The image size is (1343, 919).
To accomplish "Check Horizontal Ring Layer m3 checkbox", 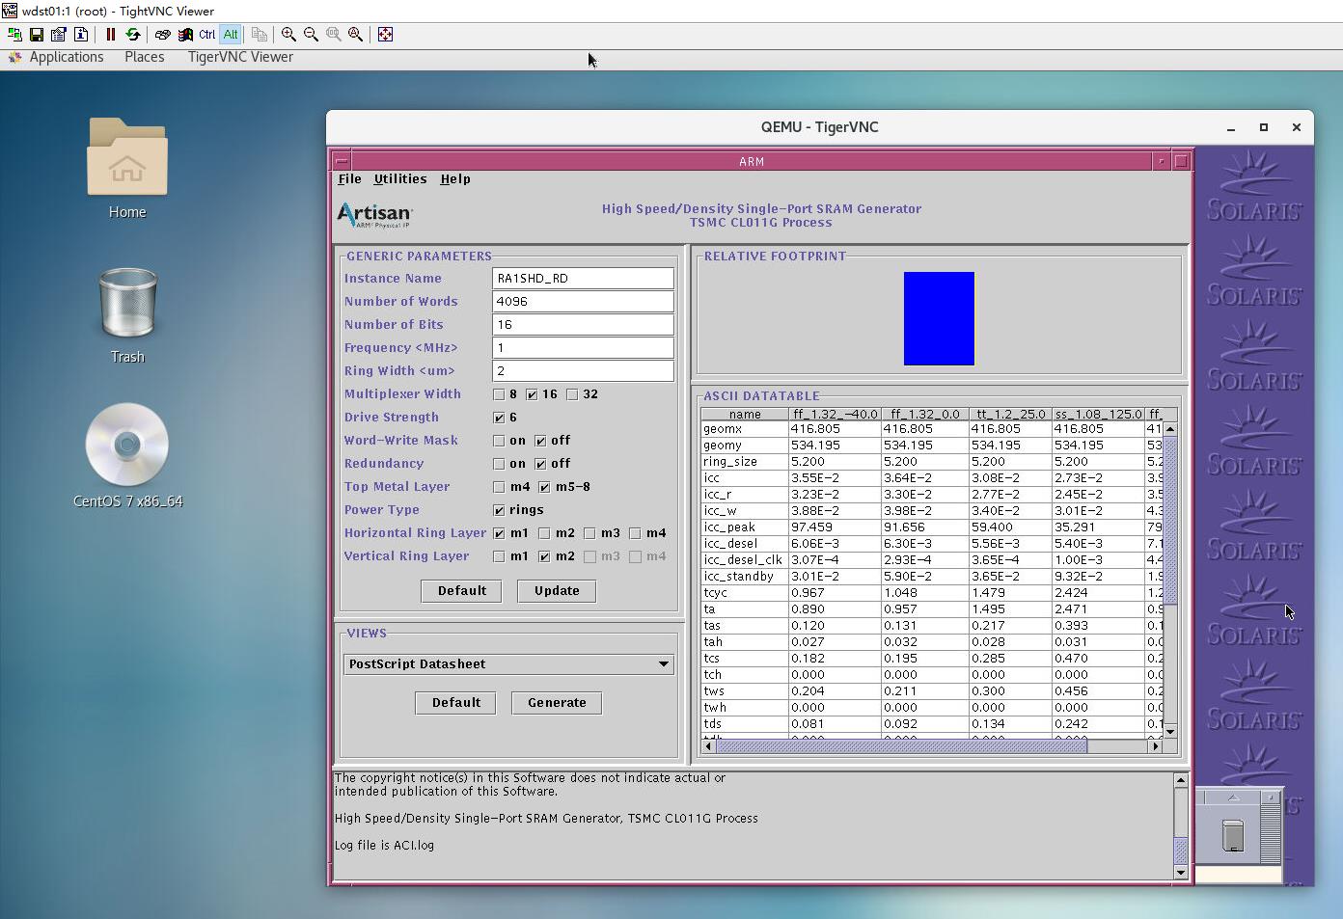I will coord(589,533).
